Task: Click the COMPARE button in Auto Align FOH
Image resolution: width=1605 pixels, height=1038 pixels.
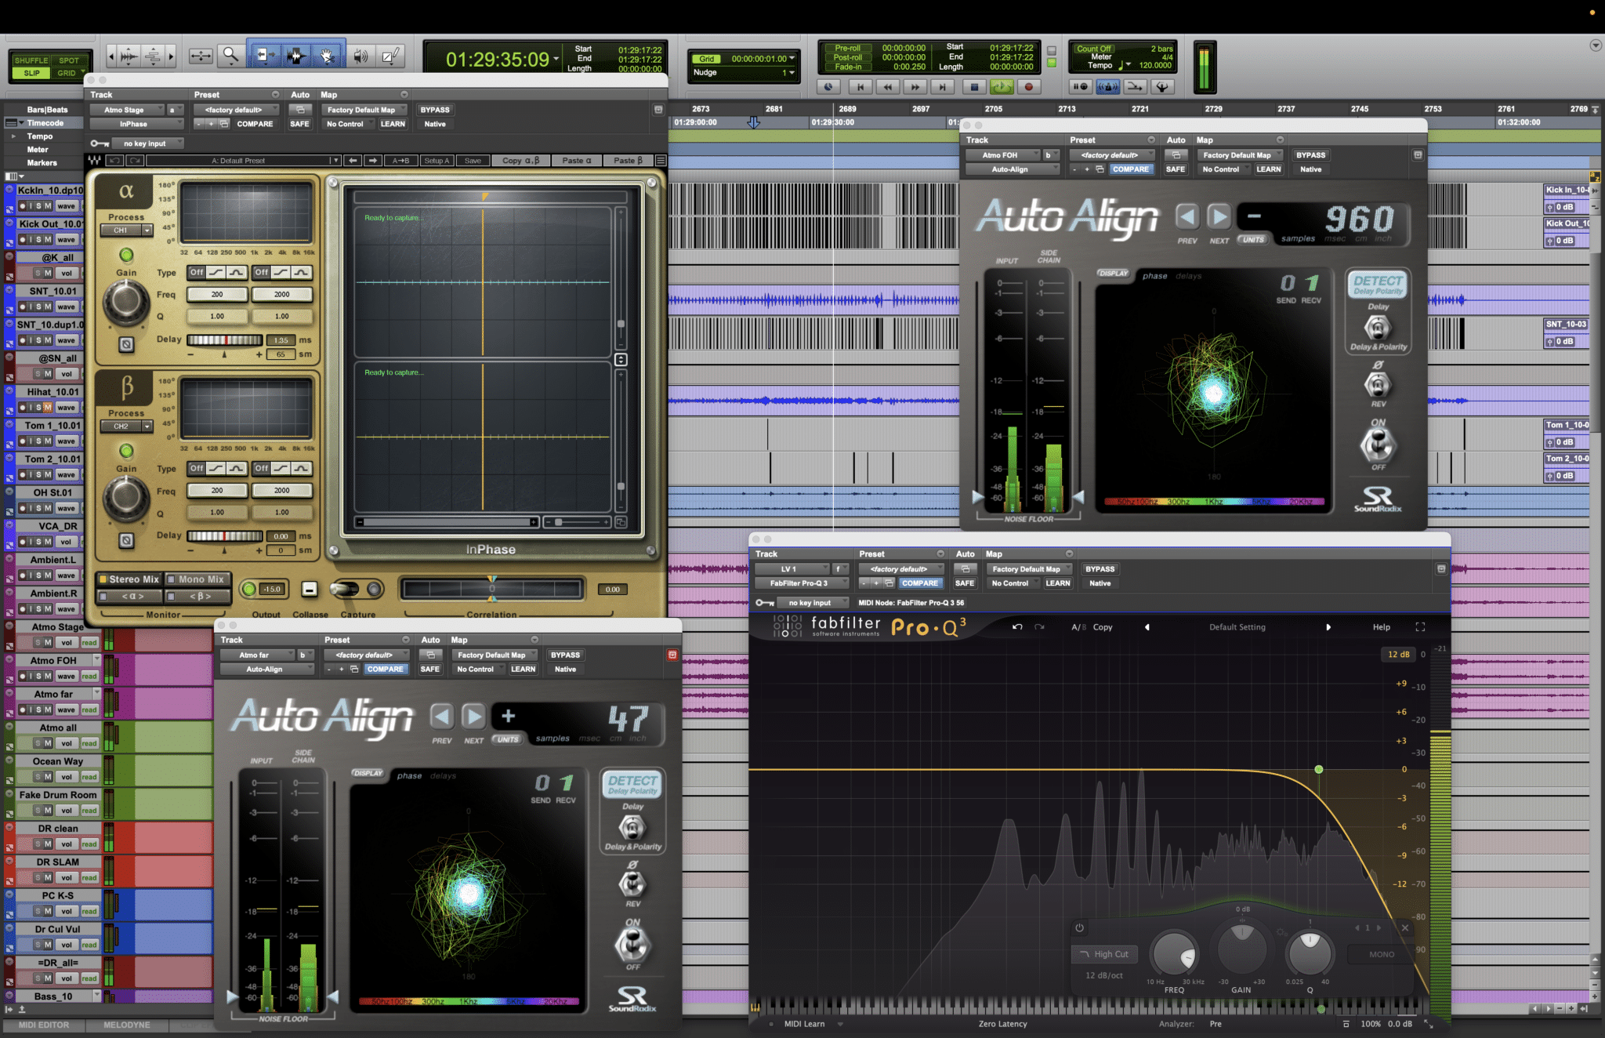Action: tap(1130, 169)
